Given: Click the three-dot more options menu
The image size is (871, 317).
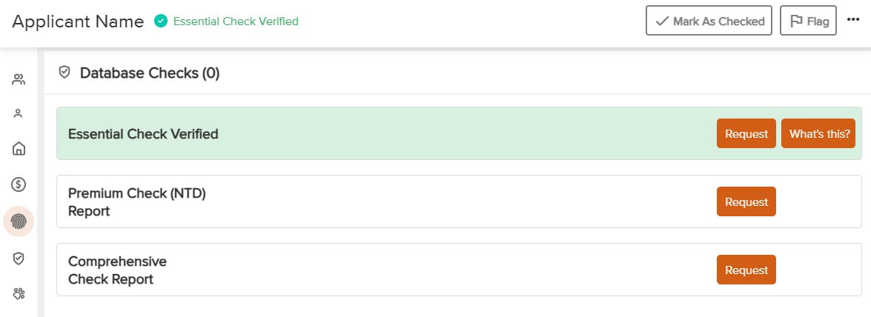Looking at the screenshot, I should click(853, 20).
